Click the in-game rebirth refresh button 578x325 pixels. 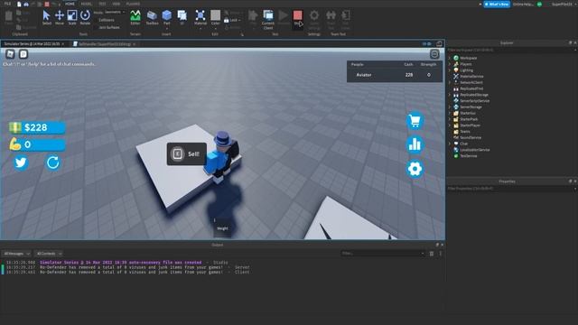pyautogui.click(x=52, y=162)
